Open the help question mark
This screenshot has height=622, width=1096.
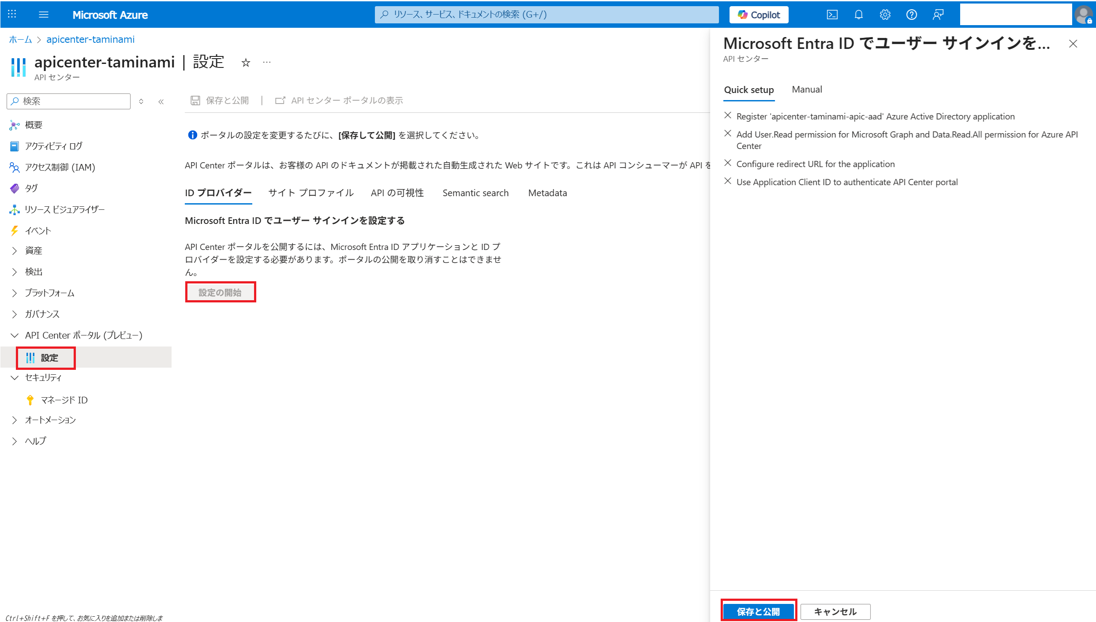coord(911,15)
